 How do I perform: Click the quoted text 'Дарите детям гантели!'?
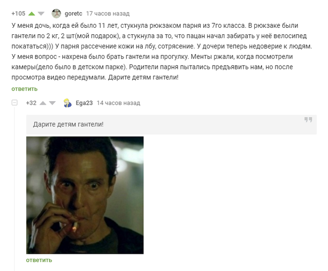68,124
